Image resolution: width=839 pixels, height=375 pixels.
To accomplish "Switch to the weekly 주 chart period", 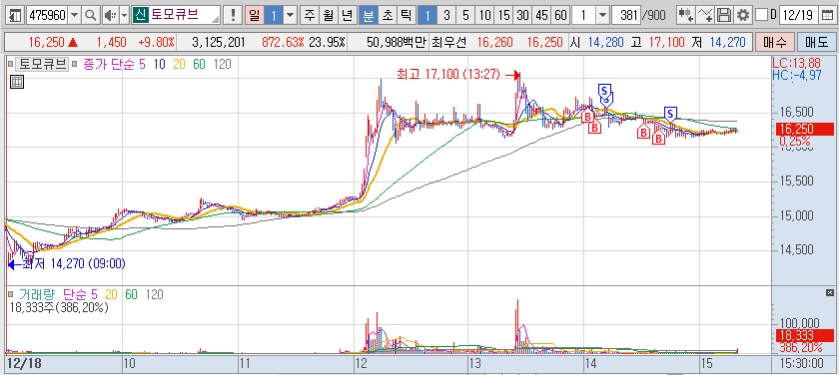I will pyautogui.click(x=310, y=16).
